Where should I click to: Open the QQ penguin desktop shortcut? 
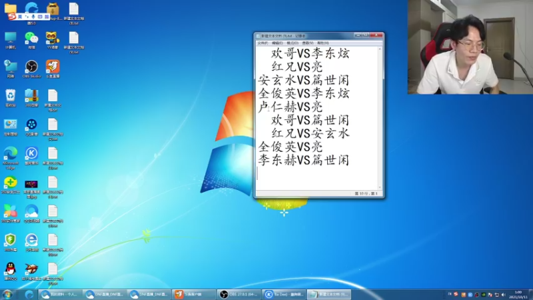coord(10,271)
